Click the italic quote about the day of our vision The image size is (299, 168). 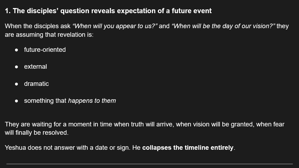(x=223, y=26)
